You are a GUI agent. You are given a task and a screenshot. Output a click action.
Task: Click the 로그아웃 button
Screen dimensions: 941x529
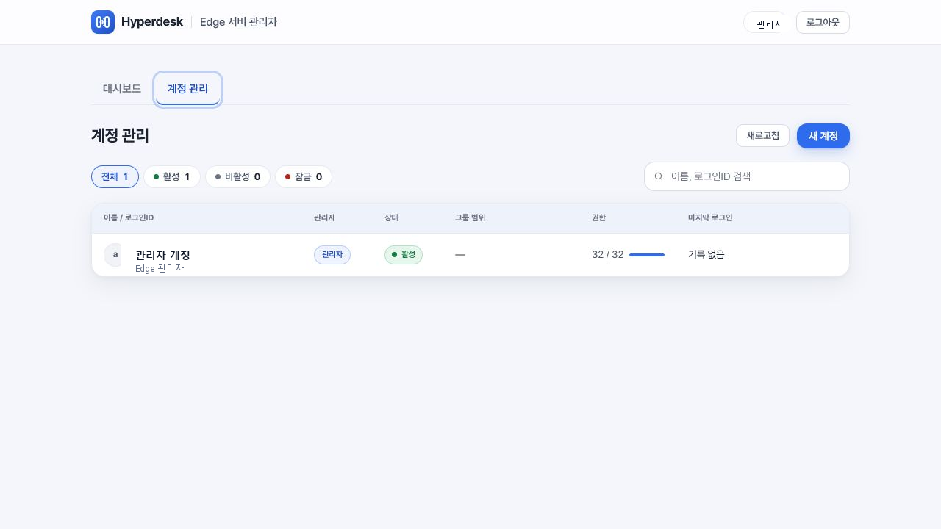823,22
